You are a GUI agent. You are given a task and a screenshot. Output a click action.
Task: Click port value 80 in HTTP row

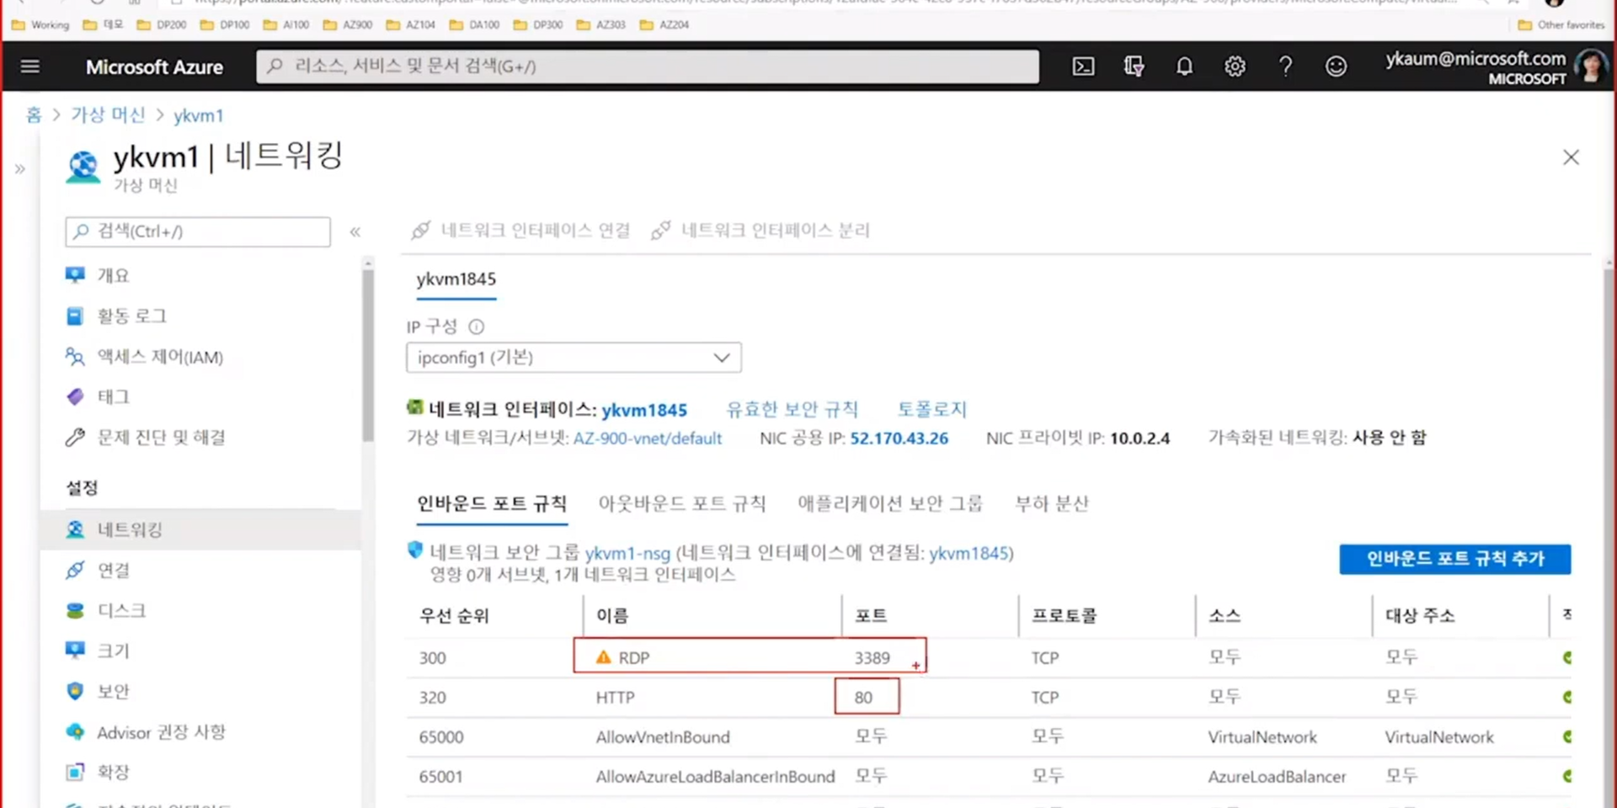pos(863,697)
